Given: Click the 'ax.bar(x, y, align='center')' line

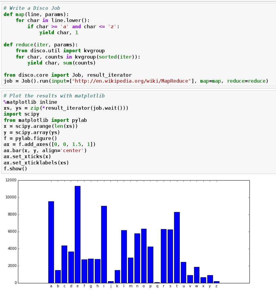Looking at the screenshot, I should tap(45, 150).
